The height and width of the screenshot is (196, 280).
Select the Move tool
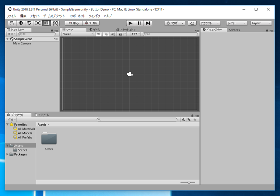pyautogui.click(x=21, y=23)
